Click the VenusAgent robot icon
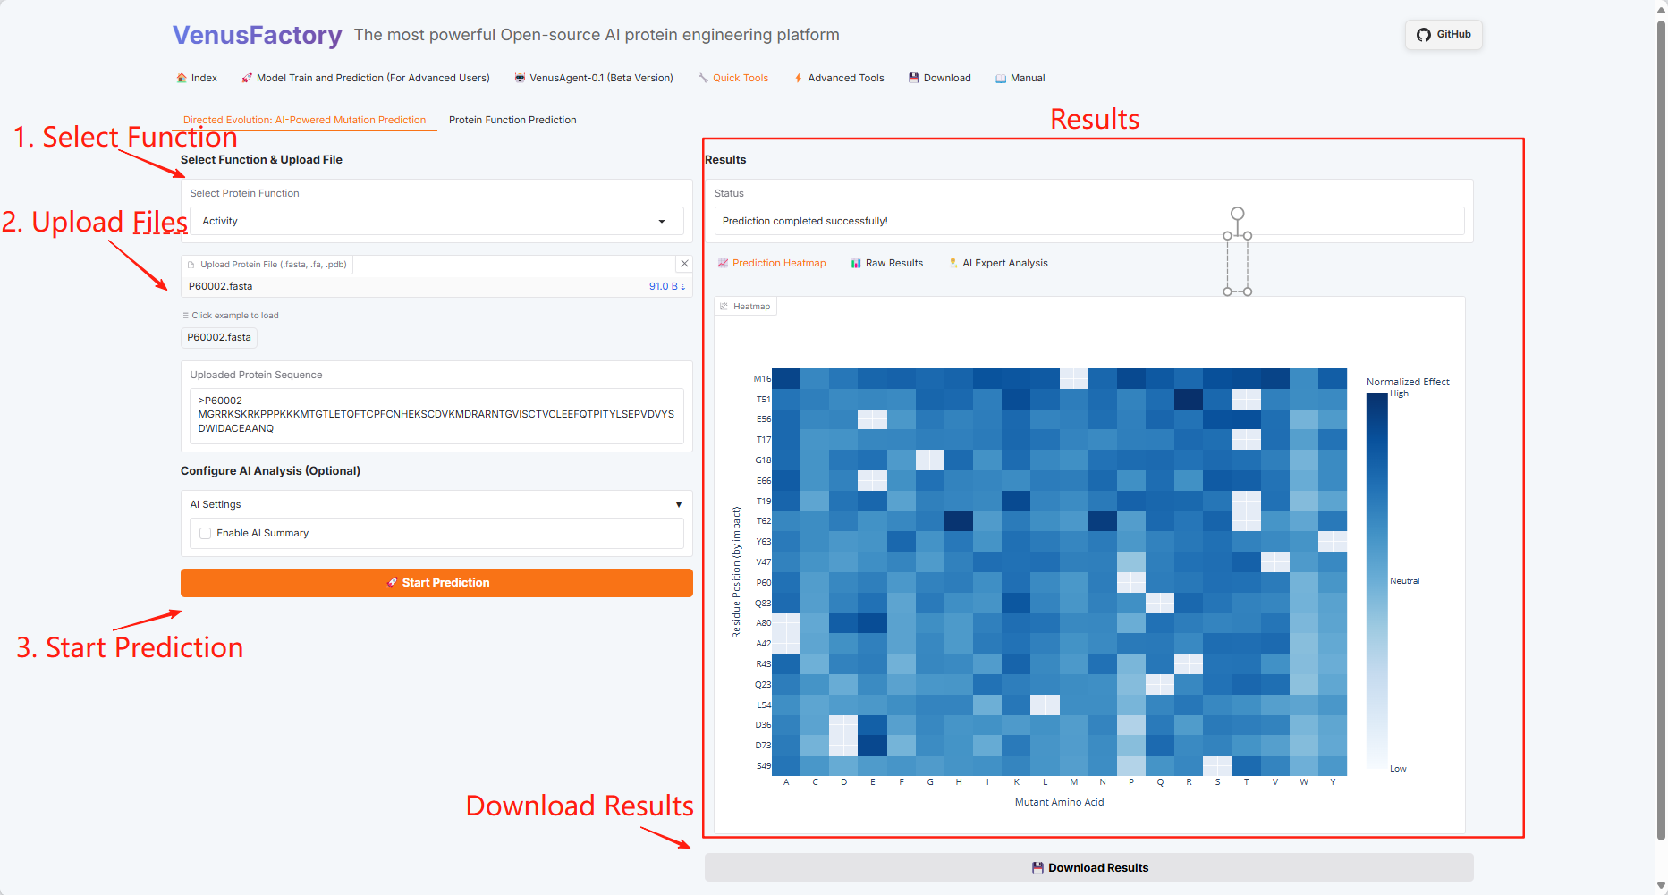 point(520,78)
